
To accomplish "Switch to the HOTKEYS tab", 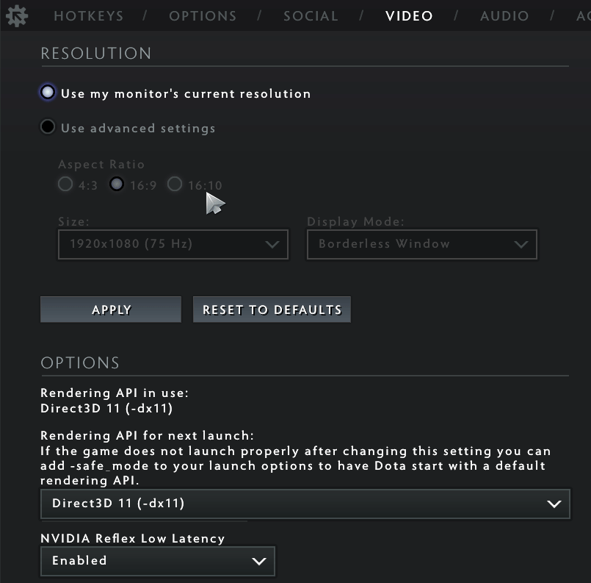I will click(x=88, y=15).
